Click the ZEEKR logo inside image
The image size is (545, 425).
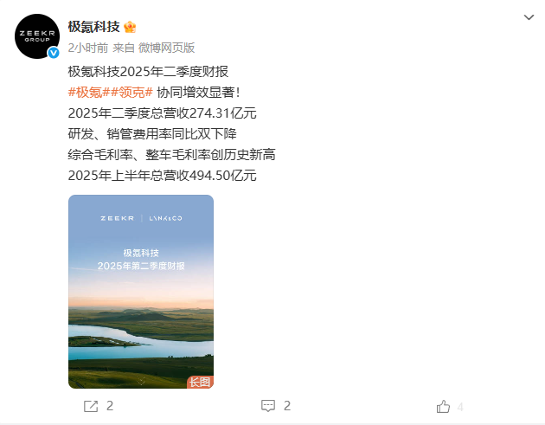point(117,218)
